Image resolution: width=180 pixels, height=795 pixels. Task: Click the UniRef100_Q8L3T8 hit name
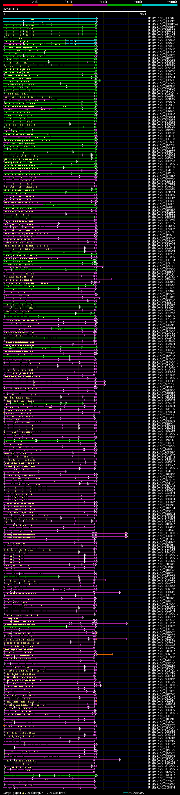tap(161, 428)
